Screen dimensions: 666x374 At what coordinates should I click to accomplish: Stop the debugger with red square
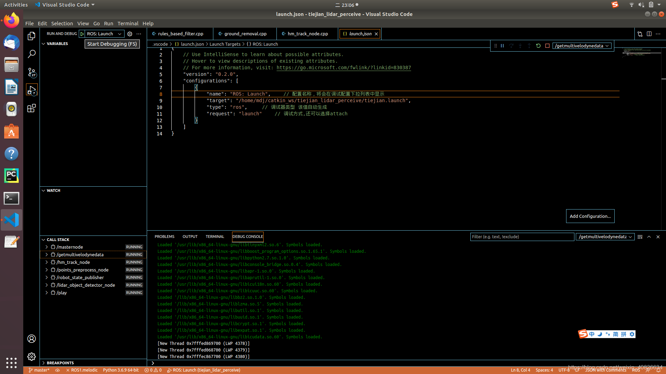point(547,46)
